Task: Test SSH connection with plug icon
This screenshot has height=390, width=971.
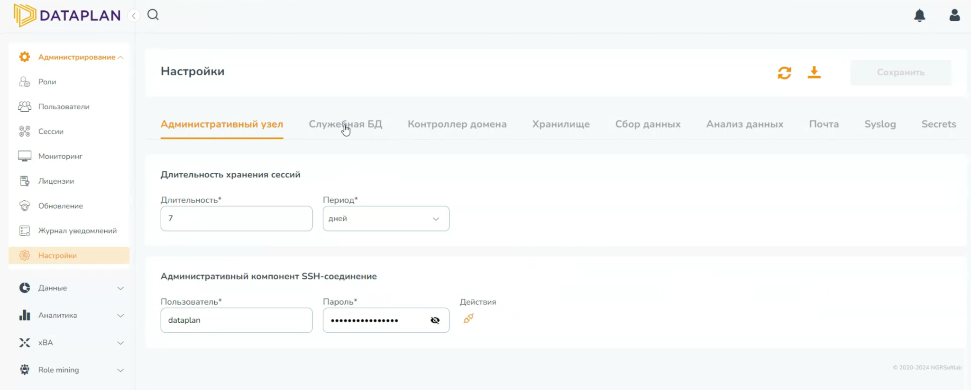Action: pyautogui.click(x=468, y=319)
